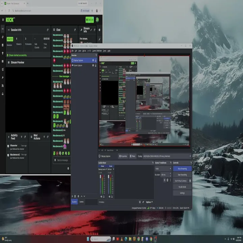Viewport: 243px width, 243px height.
Task: Mute Mic/Aux speaker icon
Action: pos(109,196)
